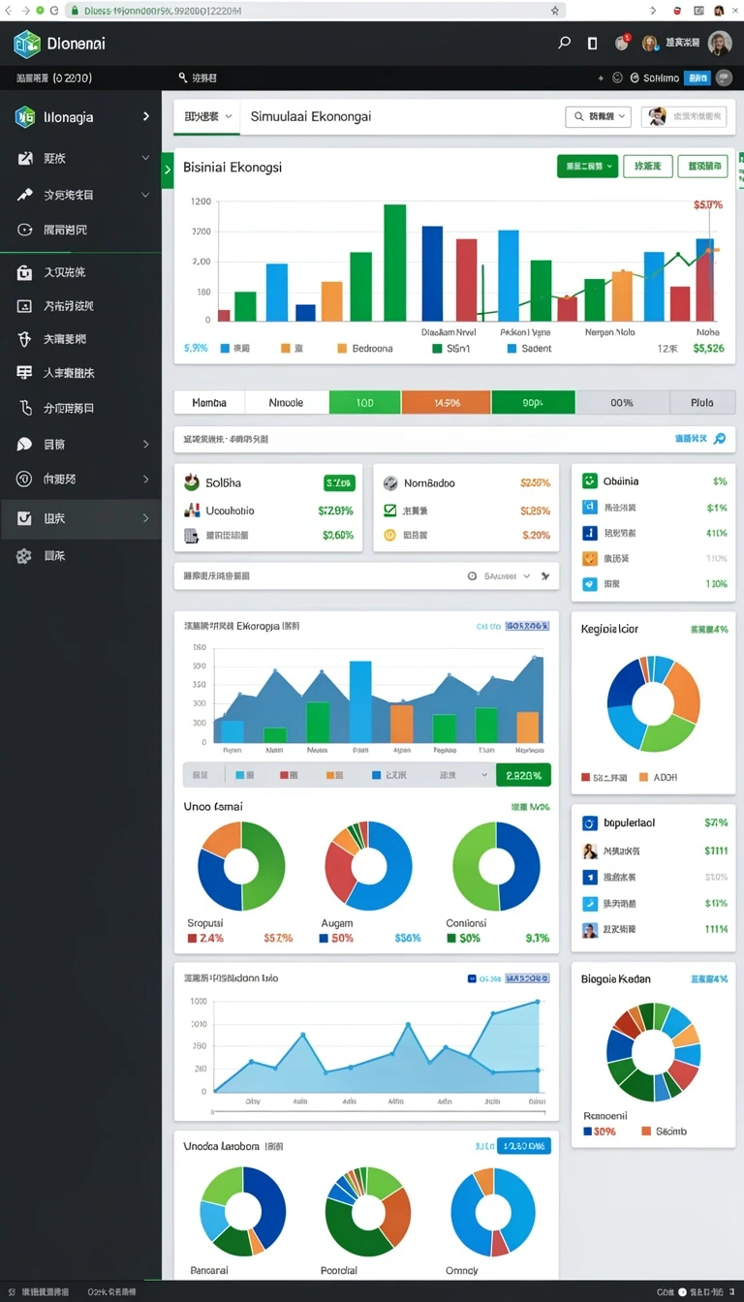Click the search magnifier in the top header
744x1302 pixels.
coord(565,43)
